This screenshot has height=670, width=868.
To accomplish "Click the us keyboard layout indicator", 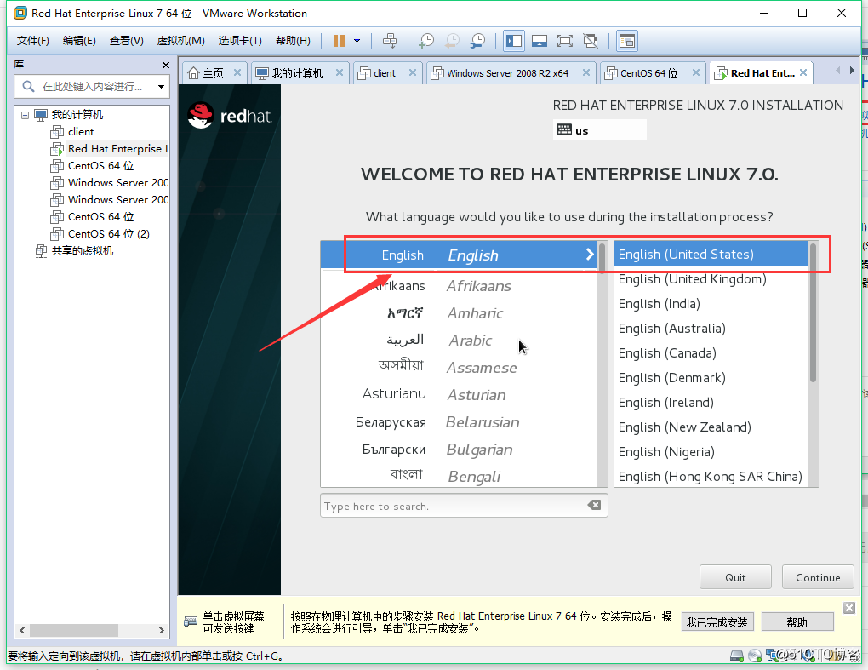I will [600, 130].
